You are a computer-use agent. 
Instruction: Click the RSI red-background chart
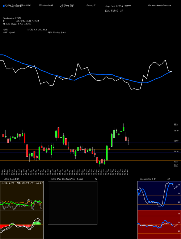tap(159, 225)
